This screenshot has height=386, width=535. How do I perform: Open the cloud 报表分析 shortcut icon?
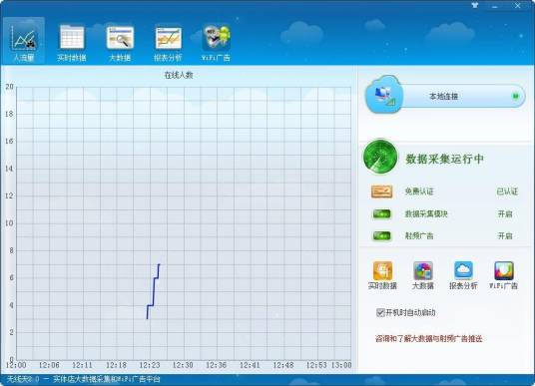click(463, 270)
